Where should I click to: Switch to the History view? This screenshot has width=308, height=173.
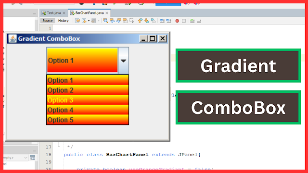[x=63, y=21]
